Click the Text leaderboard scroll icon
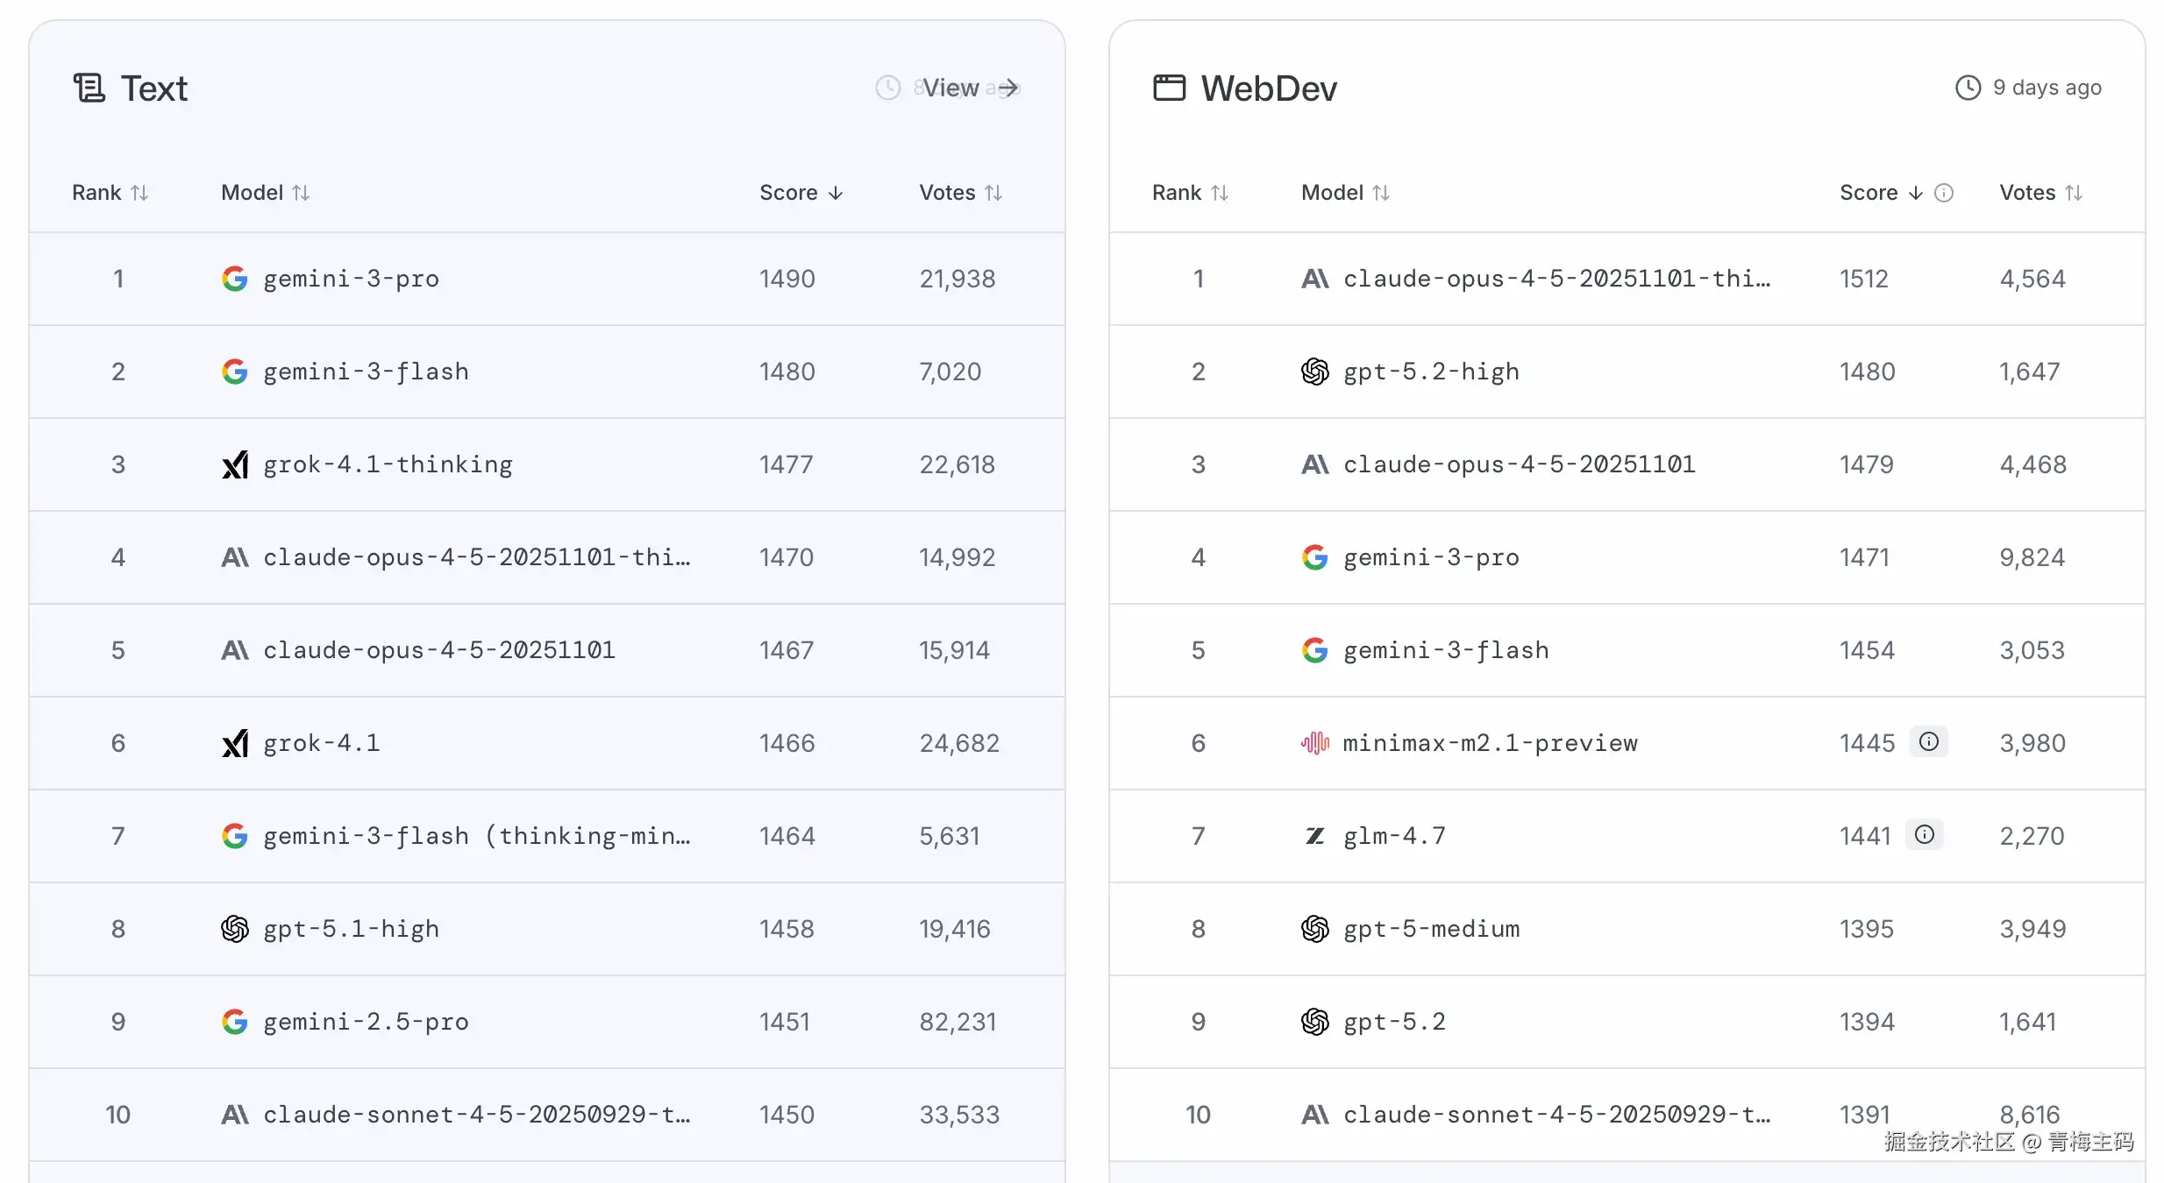 tap(89, 88)
